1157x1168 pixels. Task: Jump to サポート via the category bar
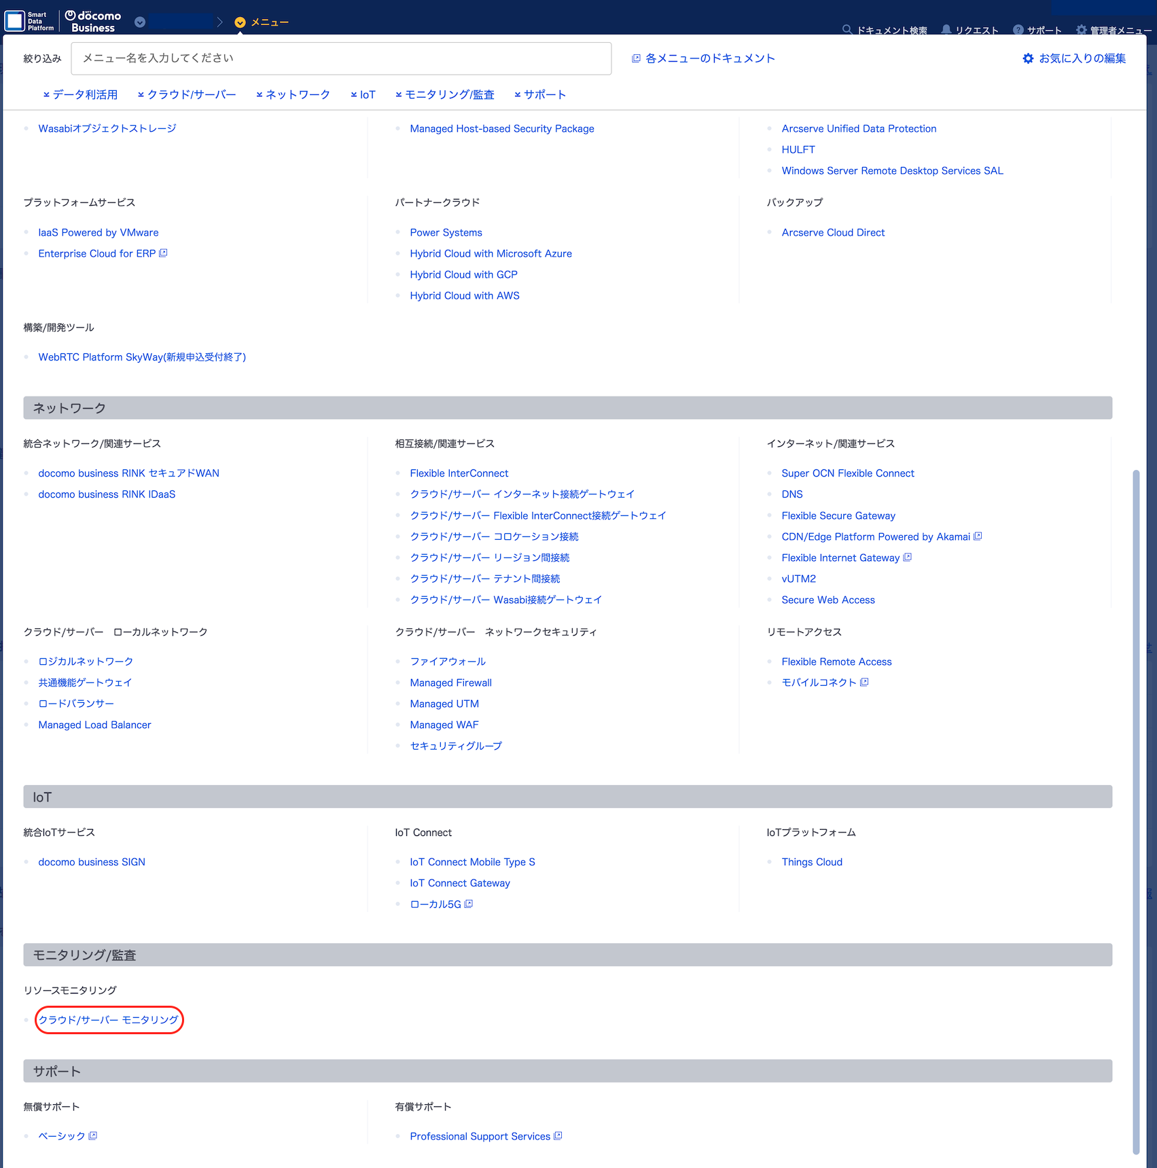click(x=540, y=94)
